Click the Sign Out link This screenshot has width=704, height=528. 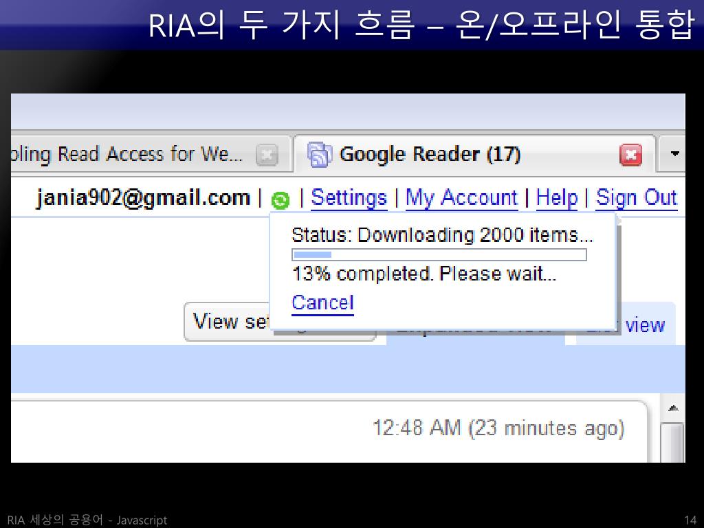click(636, 198)
